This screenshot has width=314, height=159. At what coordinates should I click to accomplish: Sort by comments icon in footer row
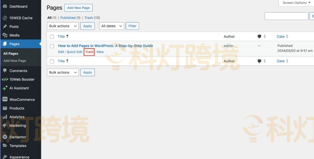pyautogui.click(x=259, y=61)
